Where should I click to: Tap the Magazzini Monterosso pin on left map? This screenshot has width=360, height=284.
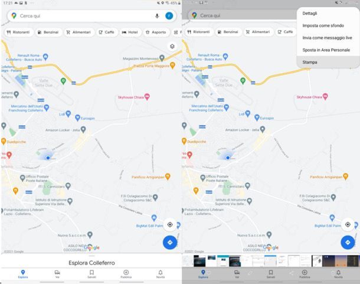(162, 58)
